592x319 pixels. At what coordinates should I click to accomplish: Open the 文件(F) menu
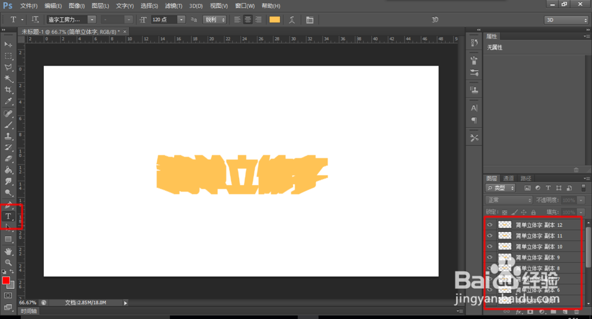pyautogui.click(x=28, y=6)
